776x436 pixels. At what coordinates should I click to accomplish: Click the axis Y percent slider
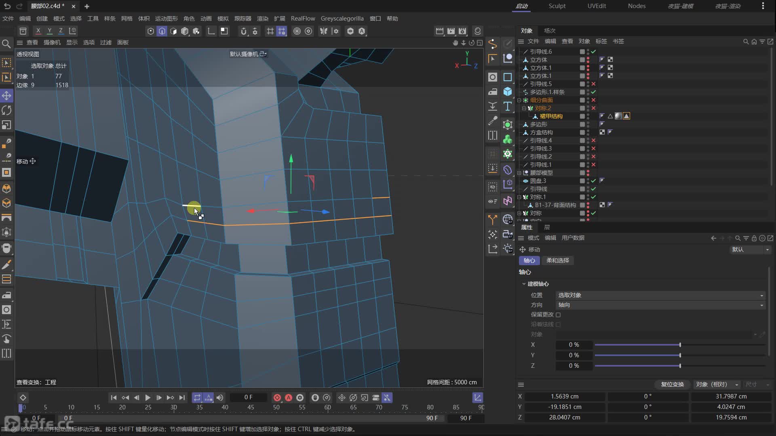tap(680, 355)
